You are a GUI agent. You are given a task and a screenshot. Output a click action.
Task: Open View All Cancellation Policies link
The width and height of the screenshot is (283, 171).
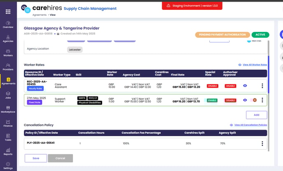pos(251,125)
